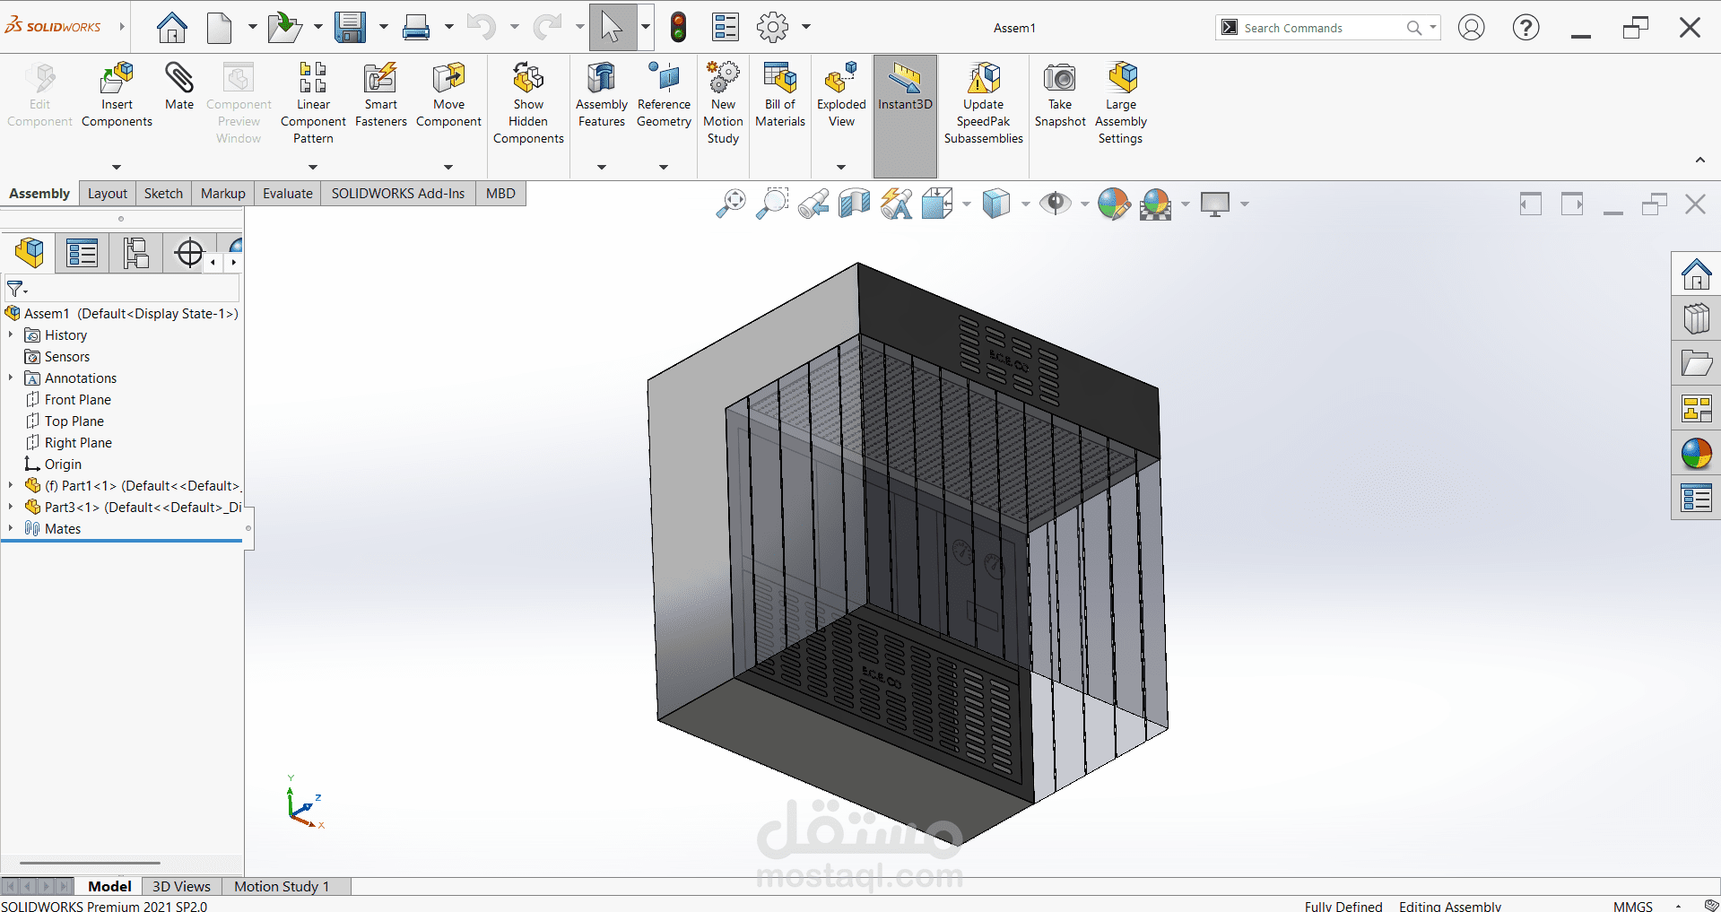Open the ConfigurationManager tab

coord(136,253)
